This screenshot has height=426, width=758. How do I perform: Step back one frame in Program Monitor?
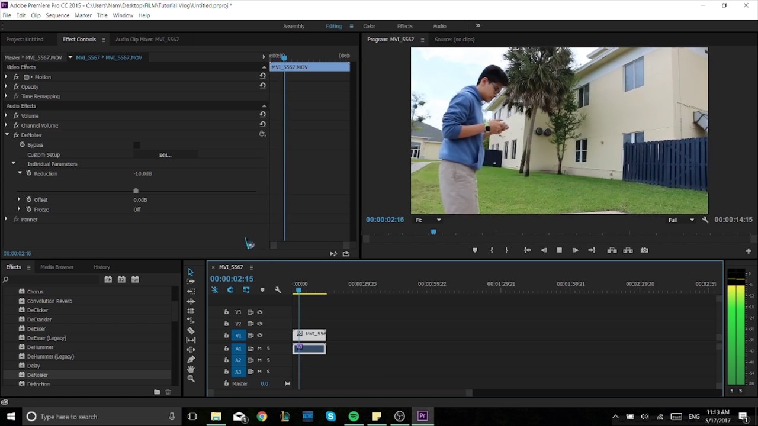(x=544, y=250)
